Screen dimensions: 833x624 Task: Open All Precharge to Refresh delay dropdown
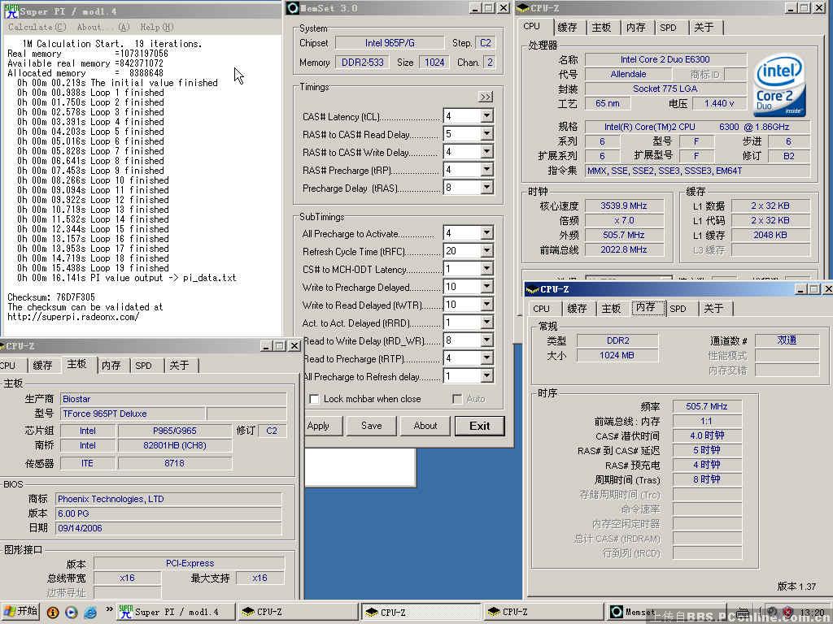(x=486, y=375)
